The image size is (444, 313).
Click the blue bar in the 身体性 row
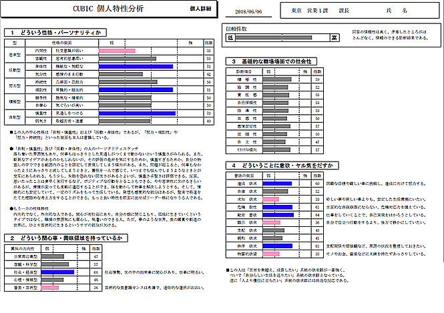click(136, 67)
